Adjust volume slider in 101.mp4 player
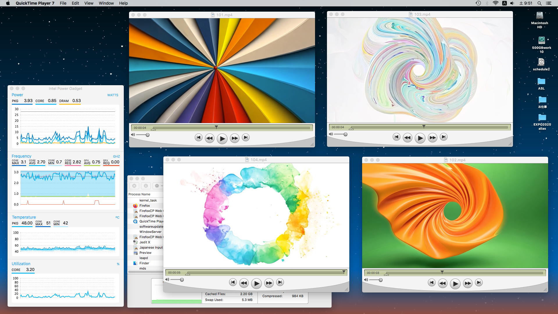Viewport: 558px width, 314px height. (x=148, y=135)
